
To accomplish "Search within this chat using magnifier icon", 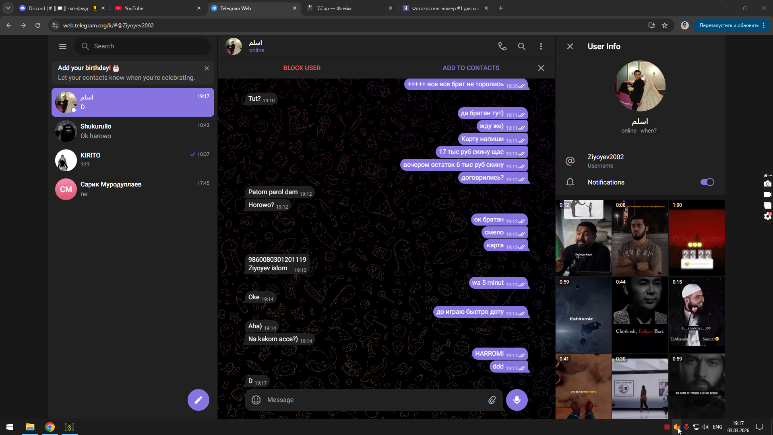I will (521, 46).
